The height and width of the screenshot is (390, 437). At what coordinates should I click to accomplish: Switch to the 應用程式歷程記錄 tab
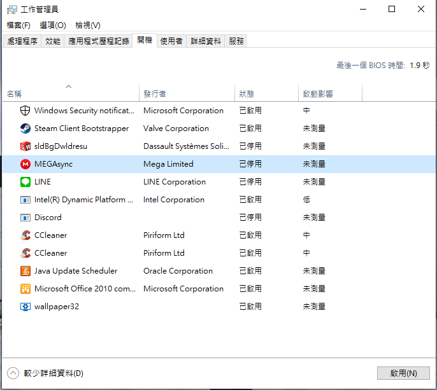point(98,41)
